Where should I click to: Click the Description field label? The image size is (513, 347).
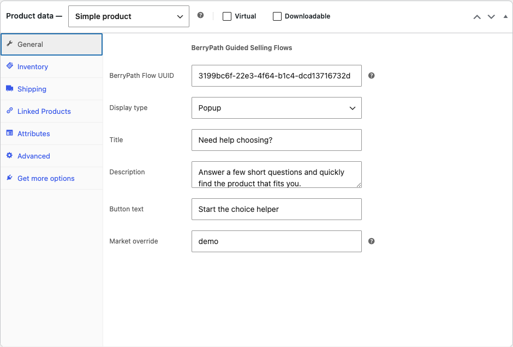click(127, 172)
